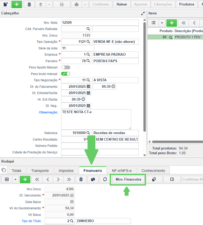Viewport: 203px width, 225px height.
Task: Click trash icon in Financeiro toolbar
Action: [x=81, y=179]
